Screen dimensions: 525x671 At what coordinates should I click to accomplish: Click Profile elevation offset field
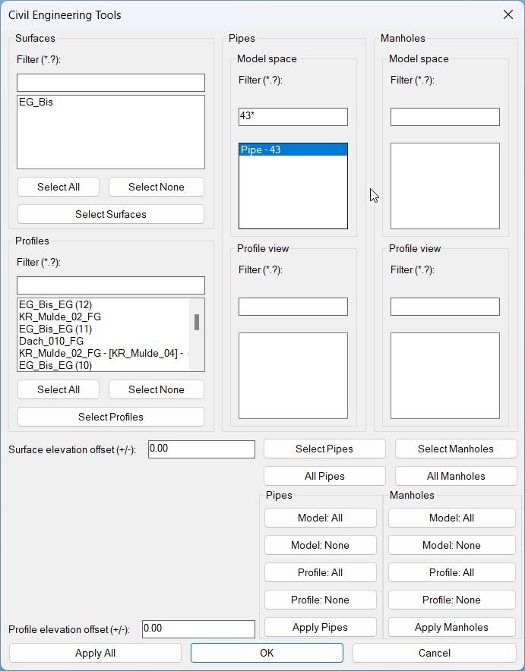pos(199,629)
